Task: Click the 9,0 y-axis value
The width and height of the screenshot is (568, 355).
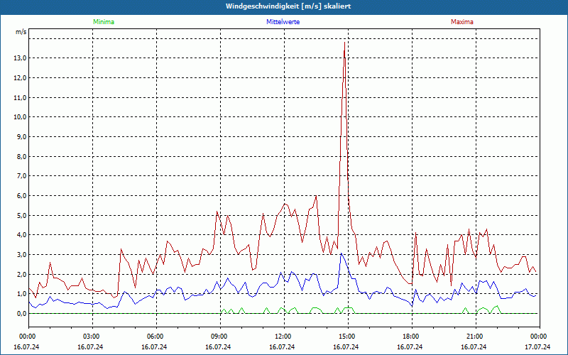Action: point(22,137)
